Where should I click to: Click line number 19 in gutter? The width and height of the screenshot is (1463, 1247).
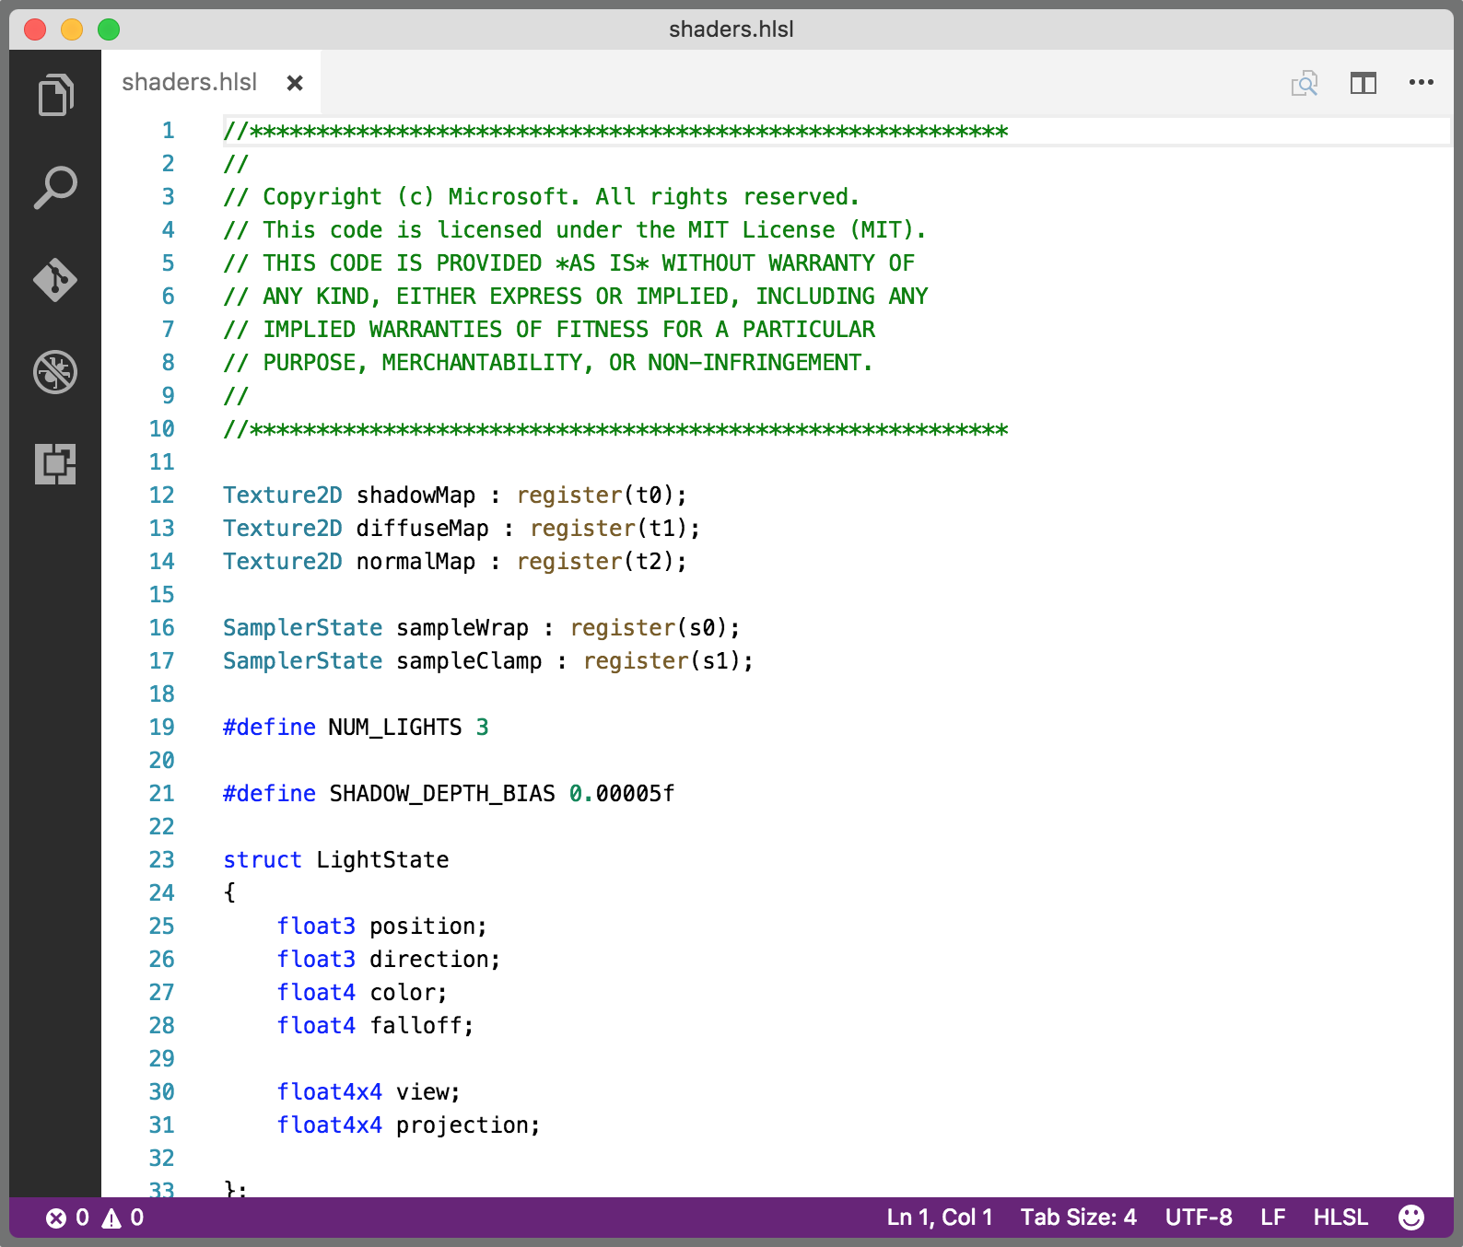(x=162, y=728)
